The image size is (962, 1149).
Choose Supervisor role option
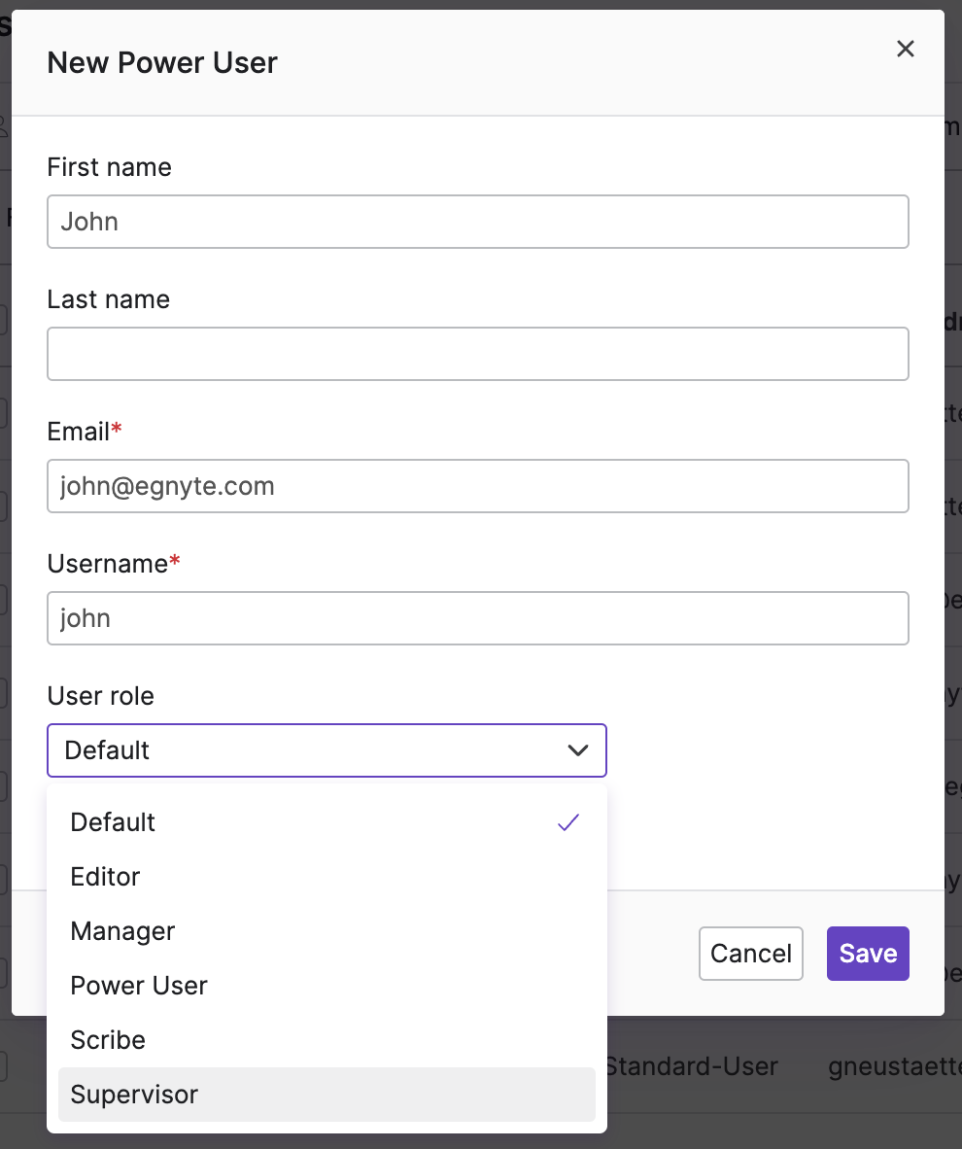click(326, 1094)
